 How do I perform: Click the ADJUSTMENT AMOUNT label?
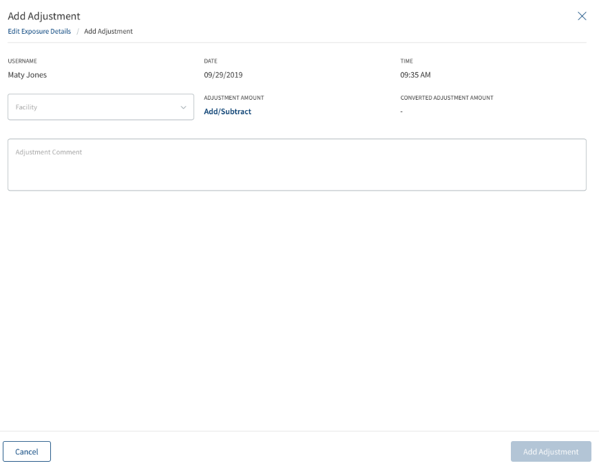pos(234,98)
